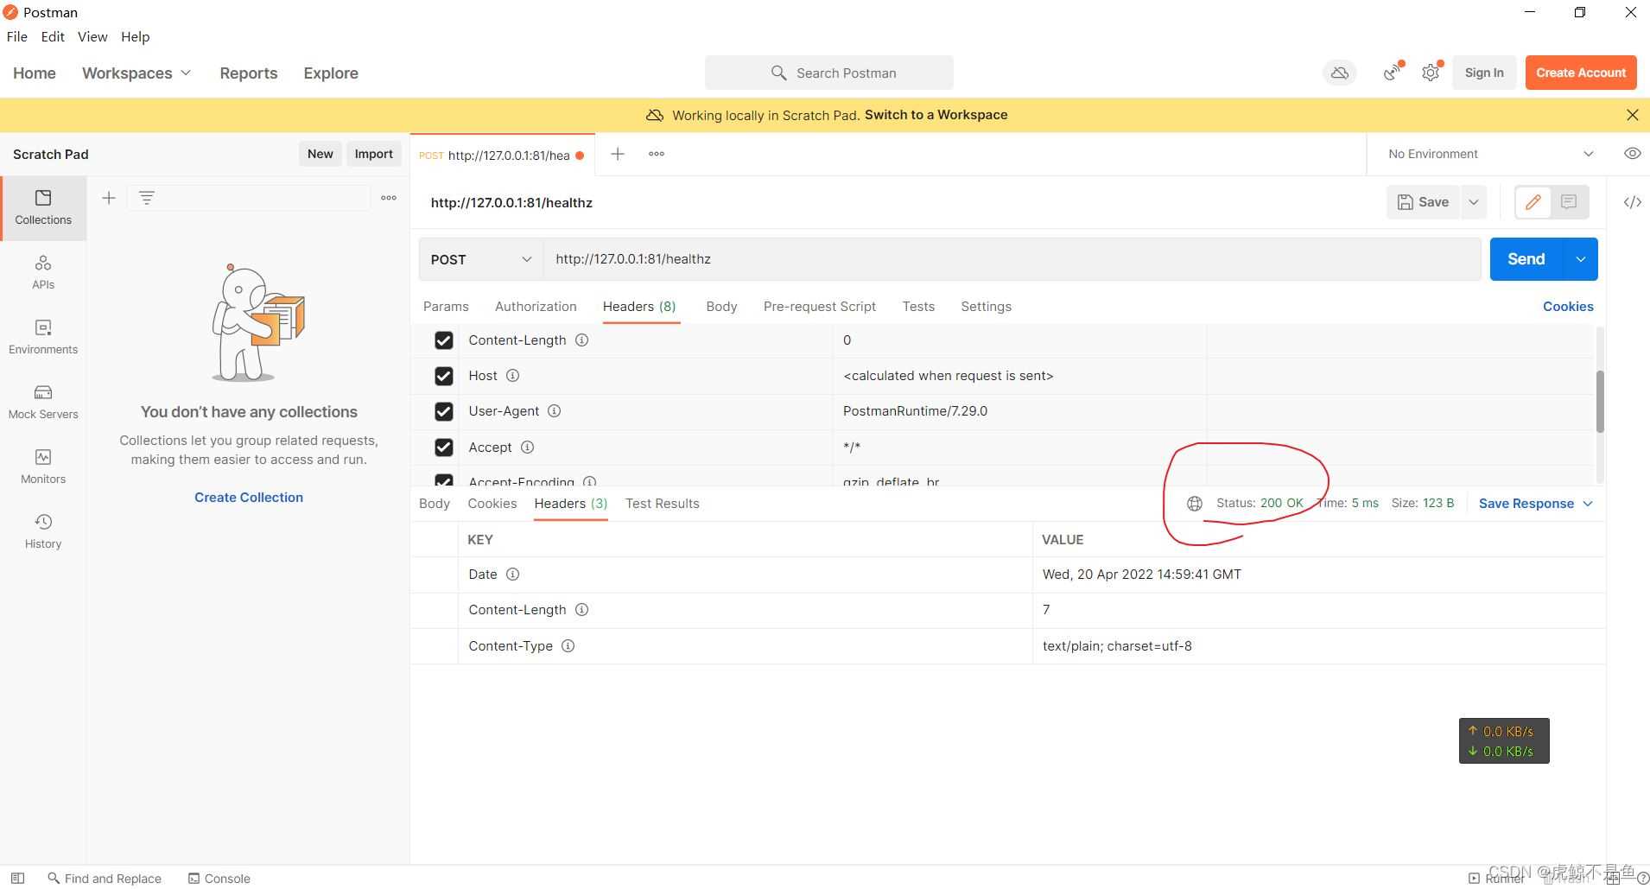Screen dimensions: 1650x889
Task: Expand the Send button dropdown arrow
Action: click(1580, 259)
